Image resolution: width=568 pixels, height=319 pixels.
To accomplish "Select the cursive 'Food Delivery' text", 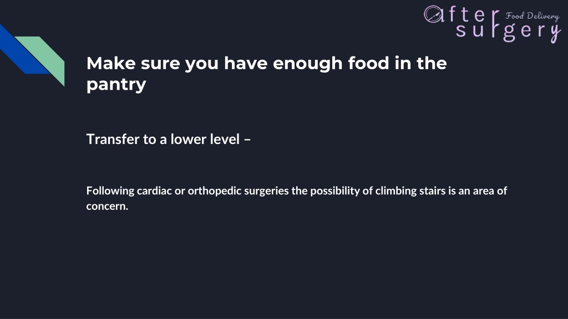I will click(532, 16).
